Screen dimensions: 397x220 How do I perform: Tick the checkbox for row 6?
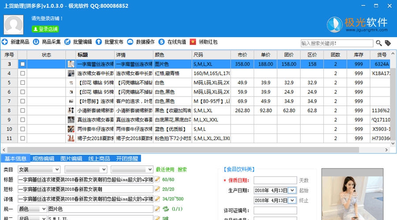22,92
